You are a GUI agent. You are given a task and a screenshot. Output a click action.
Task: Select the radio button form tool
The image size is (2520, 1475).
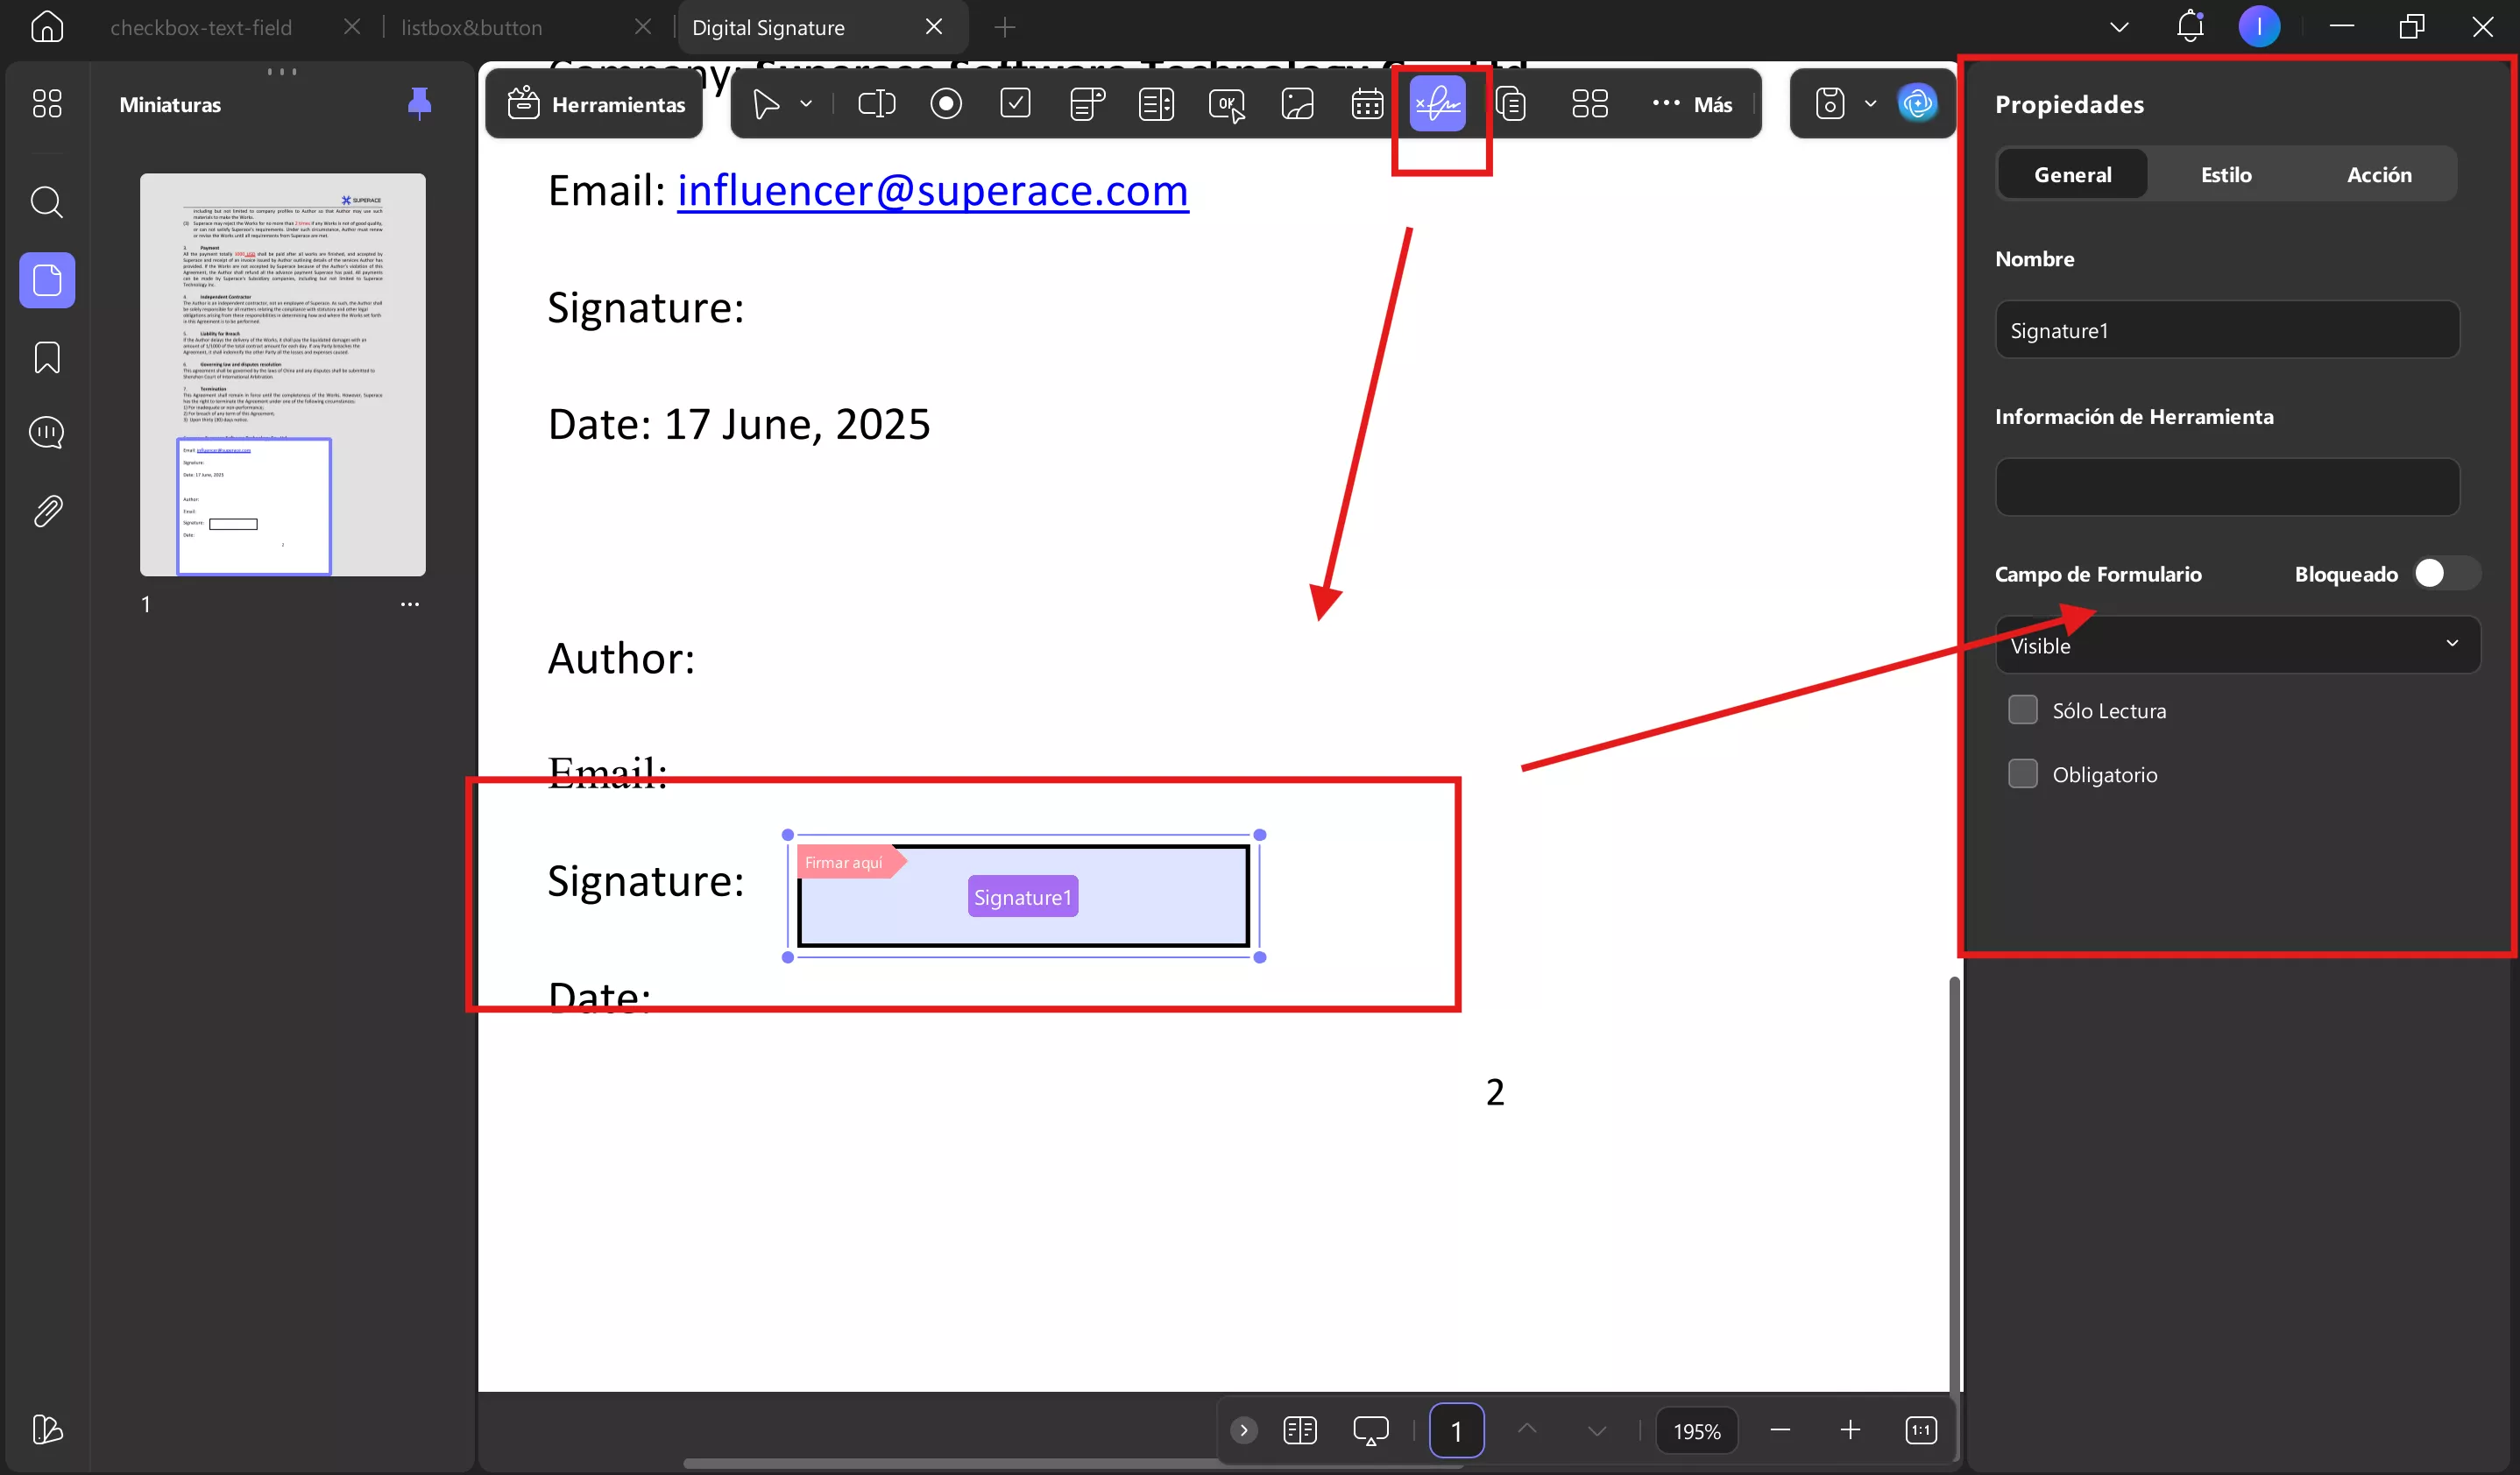[946, 104]
